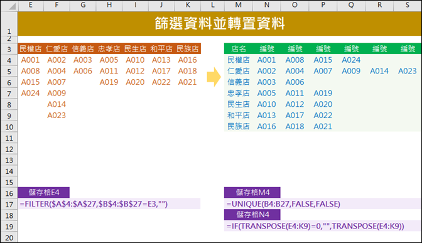422x243 pixels.
Task: Select blue cell A023 in column S
Action: point(408,71)
